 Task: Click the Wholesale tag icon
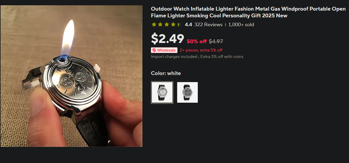coord(154,50)
